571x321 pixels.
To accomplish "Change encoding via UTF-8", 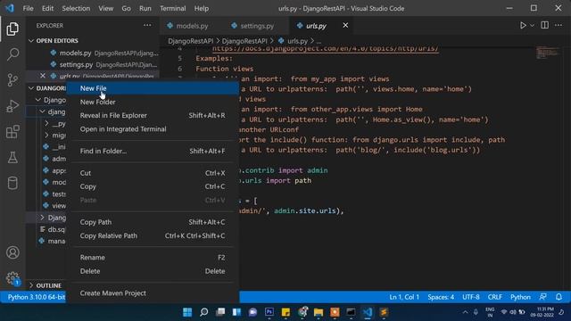I will coord(471,297).
